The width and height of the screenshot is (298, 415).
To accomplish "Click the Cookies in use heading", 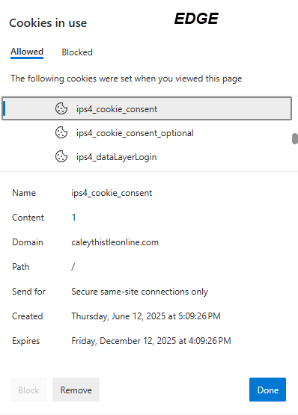I will 48,23.
